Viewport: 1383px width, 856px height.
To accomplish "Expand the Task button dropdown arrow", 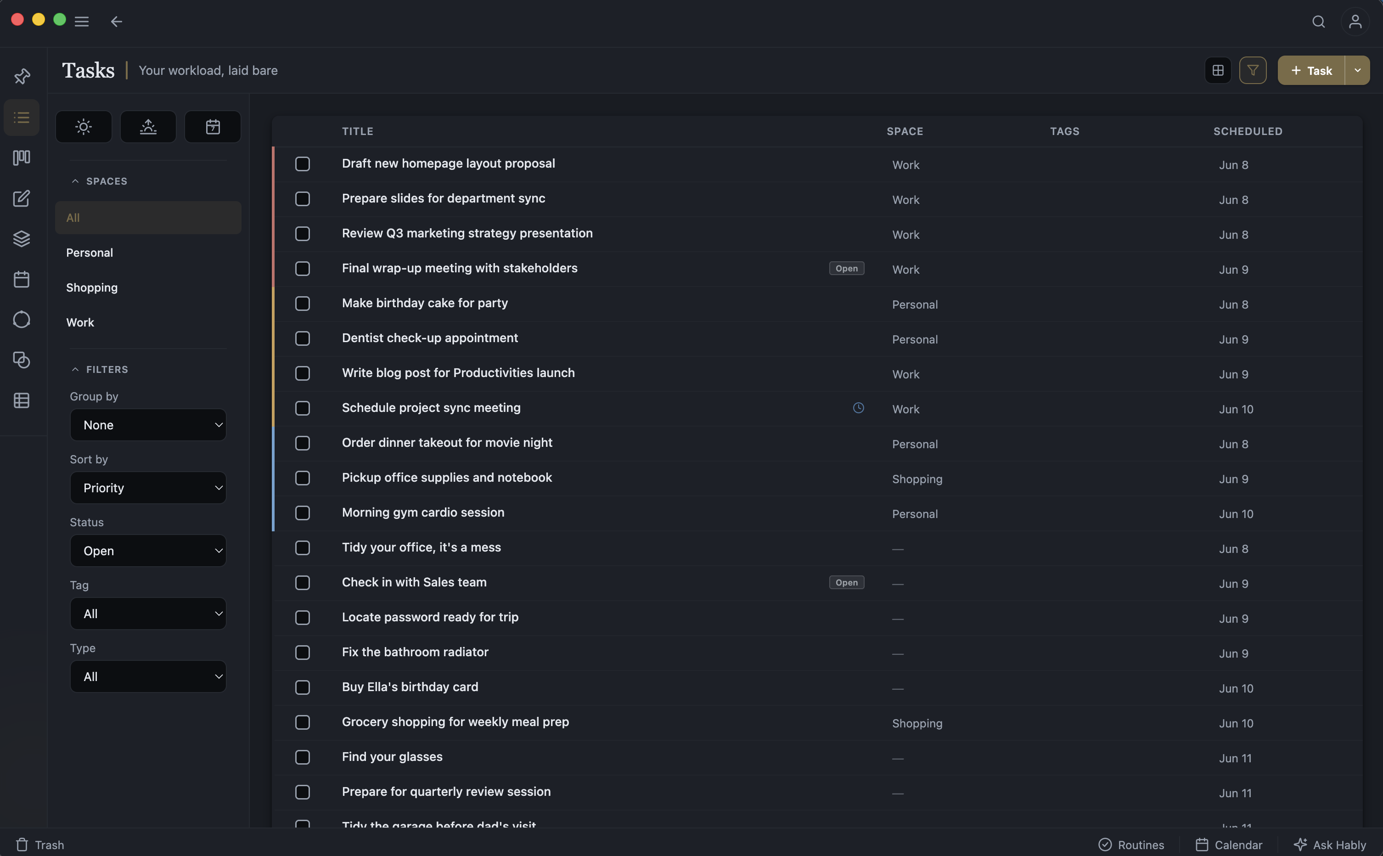I will tap(1358, 70).
